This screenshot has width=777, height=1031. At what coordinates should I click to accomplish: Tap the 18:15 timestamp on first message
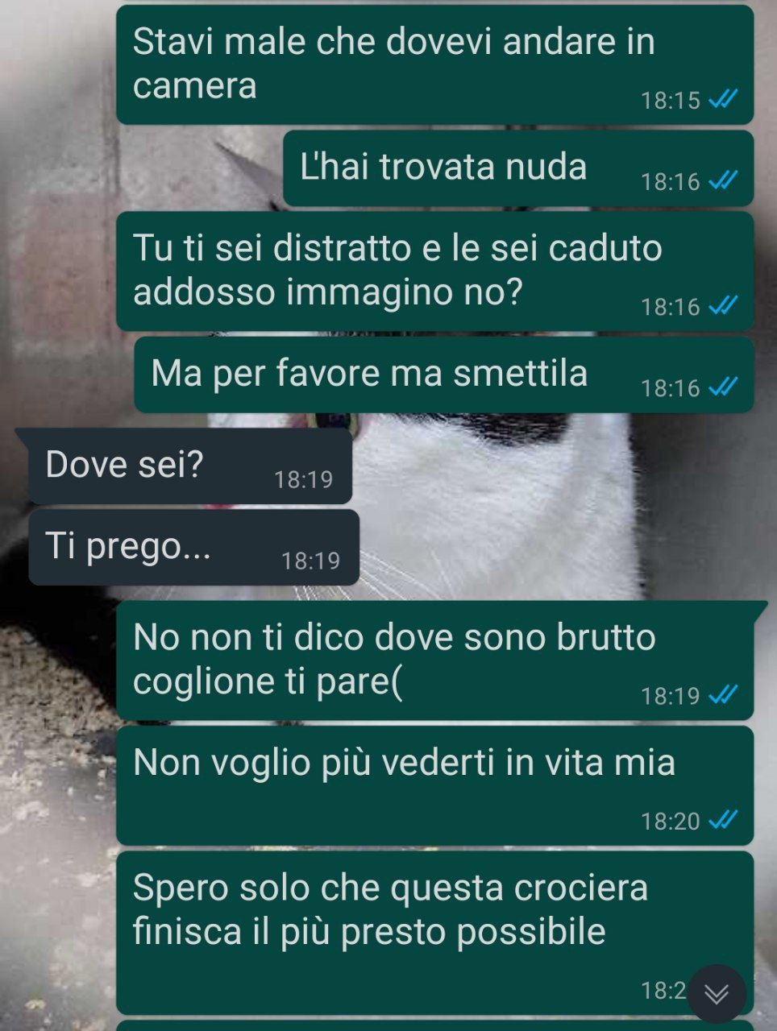click(x=670, y=100)
